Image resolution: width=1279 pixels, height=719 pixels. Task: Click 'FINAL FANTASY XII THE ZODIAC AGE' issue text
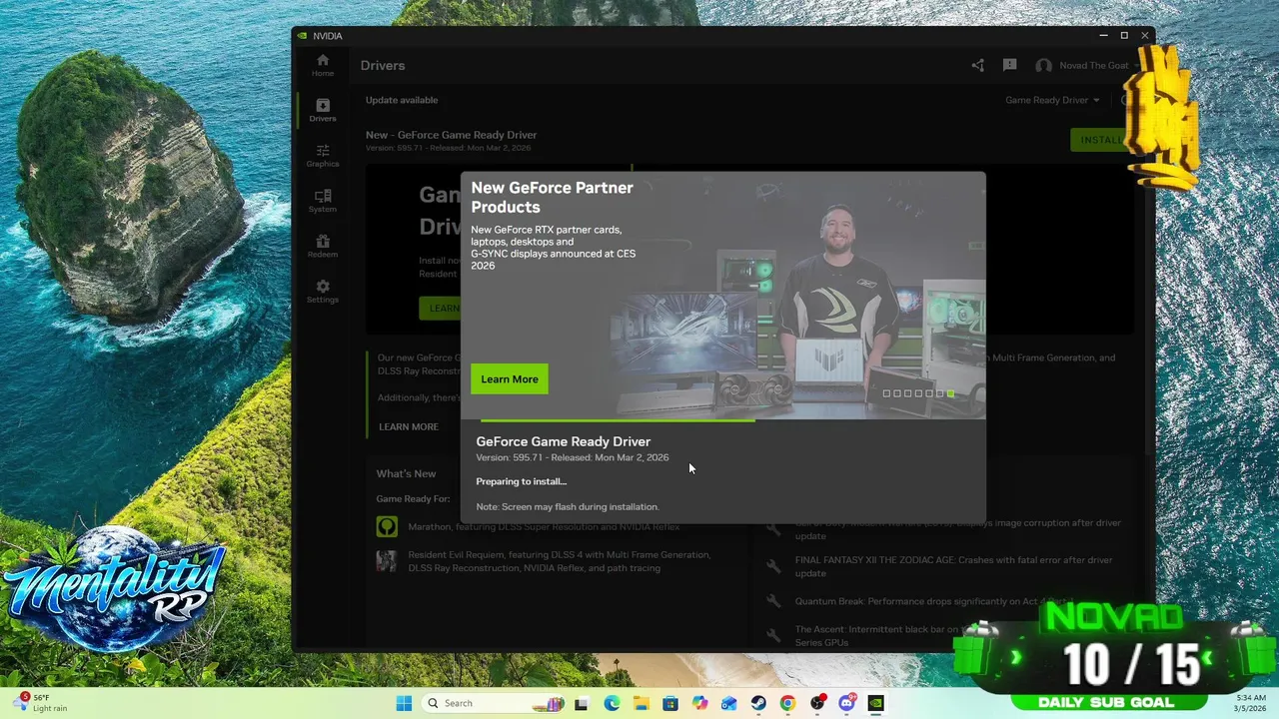[953, 566]
